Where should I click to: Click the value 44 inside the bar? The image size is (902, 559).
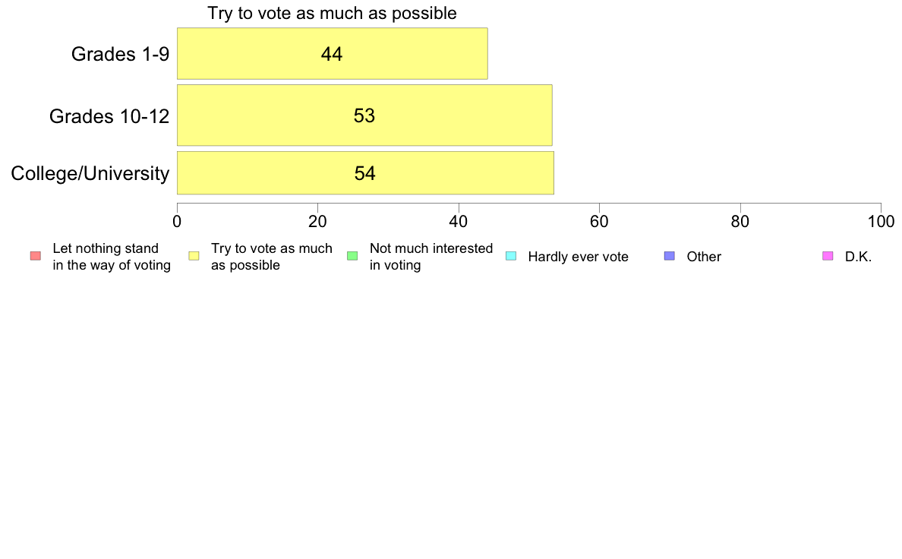coord(332,54)
